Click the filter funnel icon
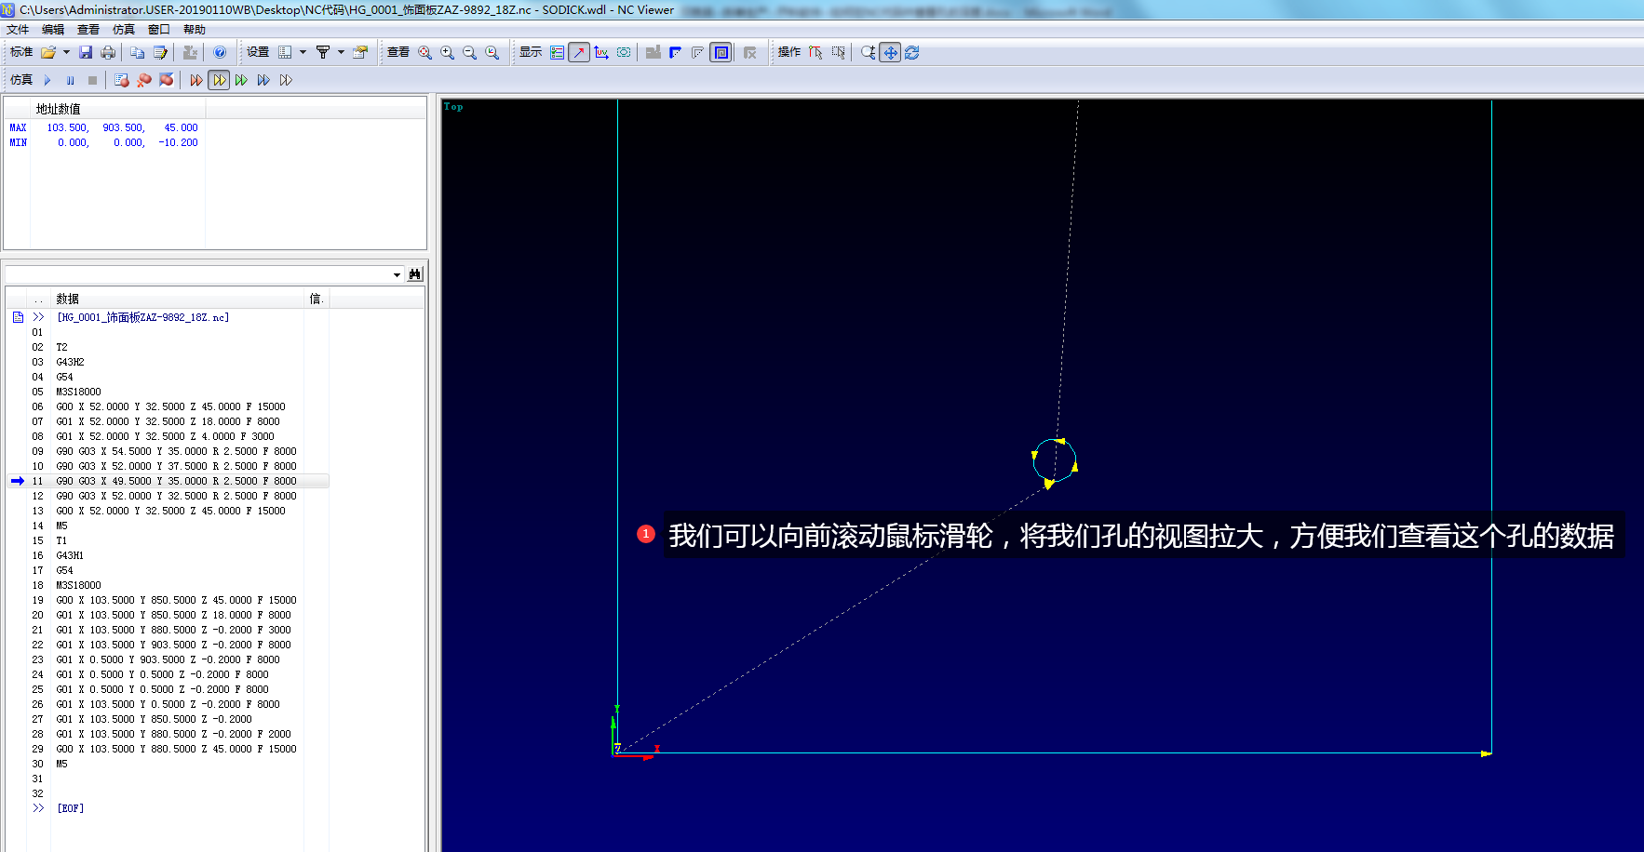This screenshot has height=852, width=1644. [x=323, y=53]
